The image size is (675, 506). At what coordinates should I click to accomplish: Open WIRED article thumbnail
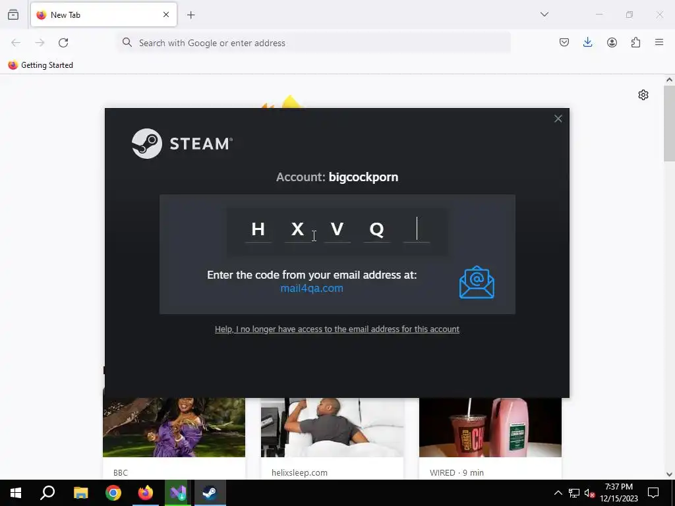pyautogui.click(x=490, y=427)
